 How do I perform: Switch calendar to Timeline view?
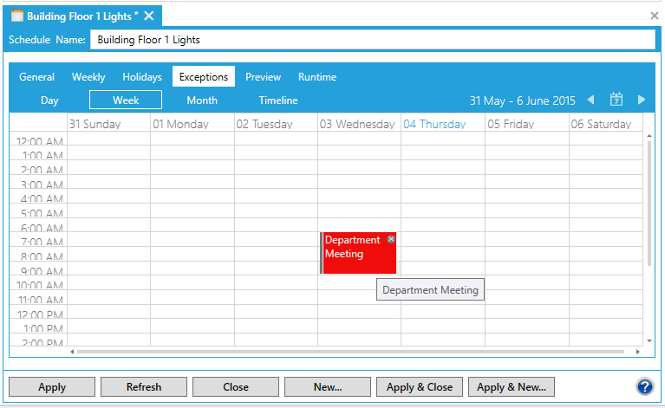click(x=278, y=100)
